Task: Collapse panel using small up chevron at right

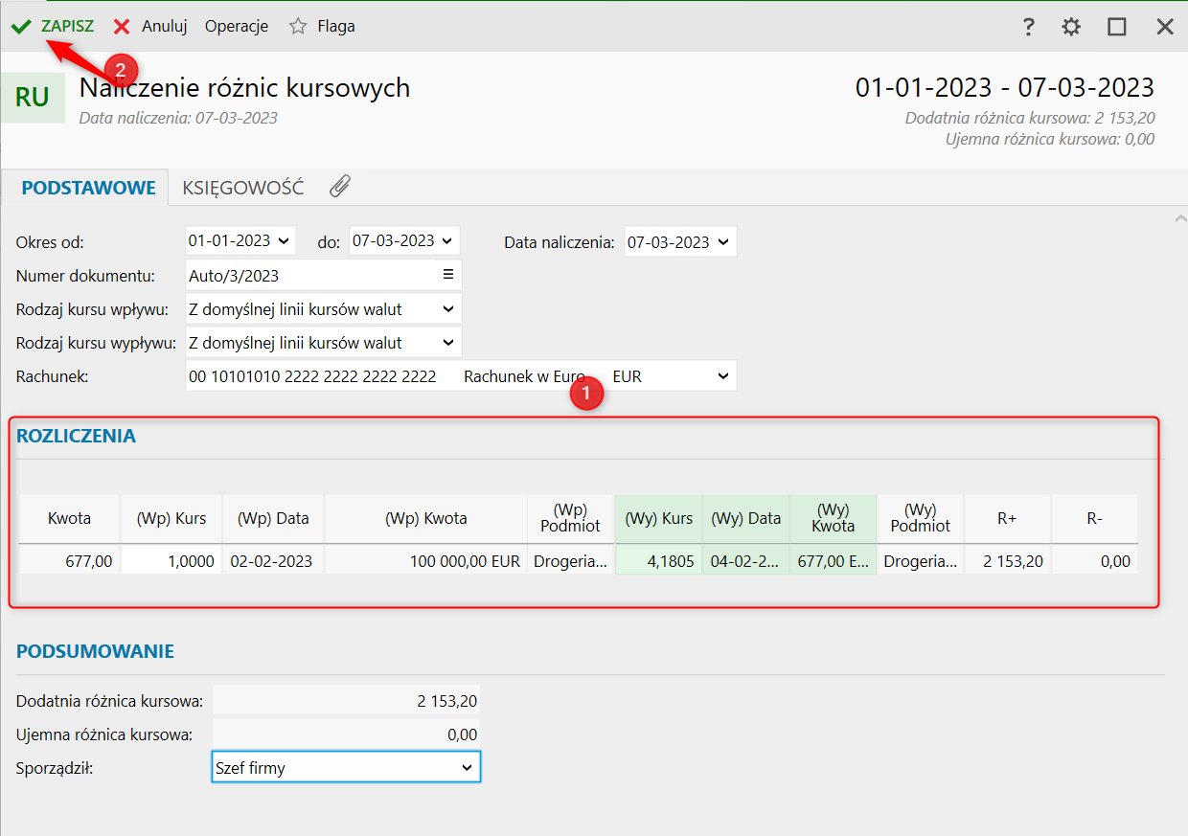Action: [1179, 219]
